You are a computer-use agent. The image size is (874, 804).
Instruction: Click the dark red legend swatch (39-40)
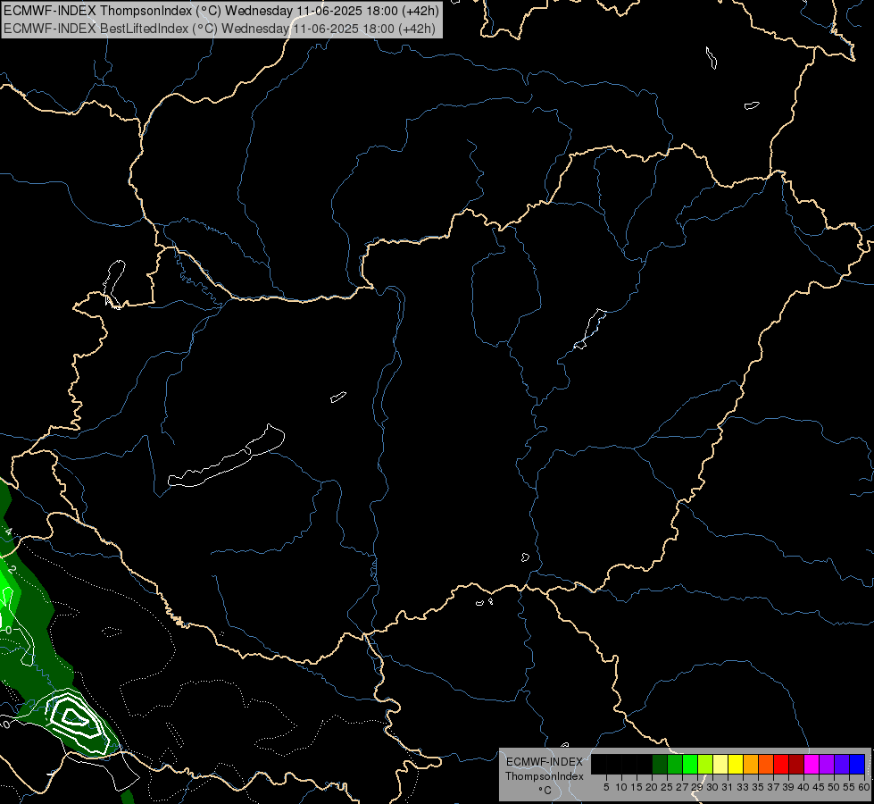(x=796, y=764)
